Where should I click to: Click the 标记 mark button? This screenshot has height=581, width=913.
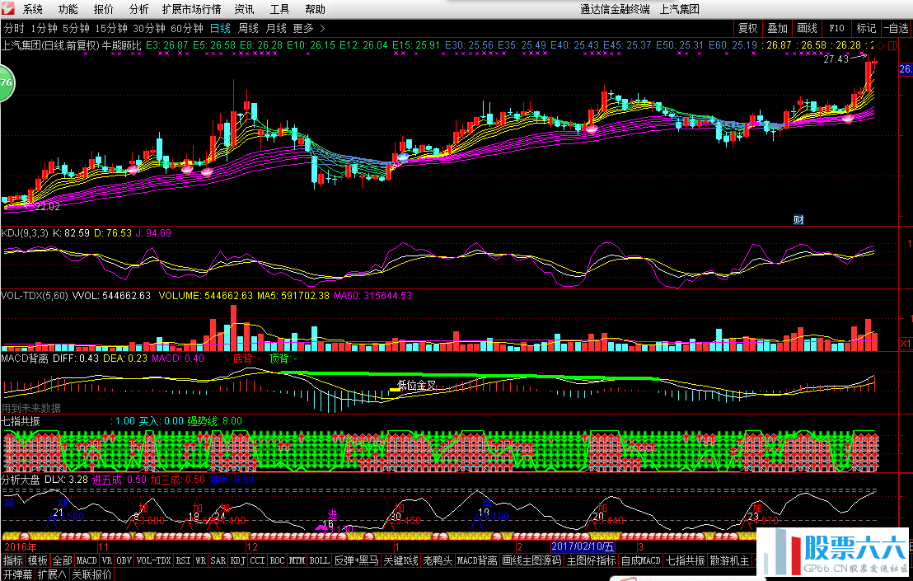click(x=866, y=28)
